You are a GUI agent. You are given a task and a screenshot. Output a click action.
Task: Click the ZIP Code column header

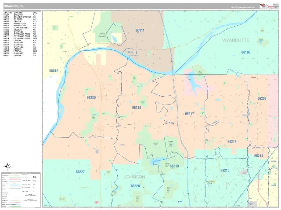[7, 13]
